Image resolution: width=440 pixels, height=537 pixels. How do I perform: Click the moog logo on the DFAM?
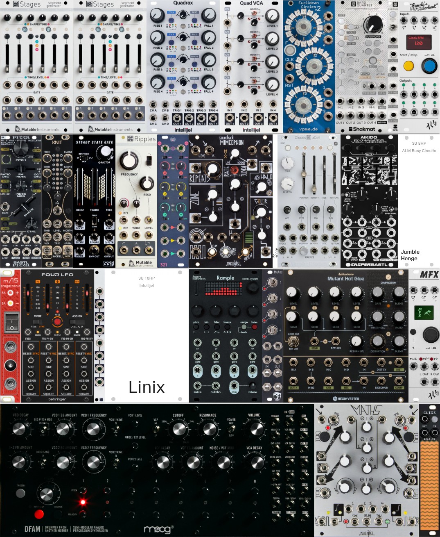(159, 529)
